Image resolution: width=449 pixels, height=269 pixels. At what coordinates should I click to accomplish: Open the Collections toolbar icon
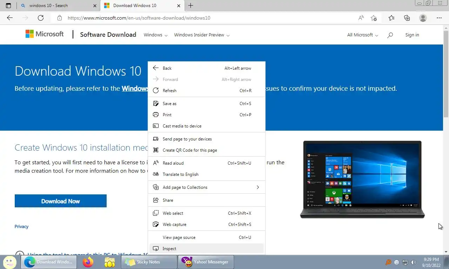tap(407, 18)
